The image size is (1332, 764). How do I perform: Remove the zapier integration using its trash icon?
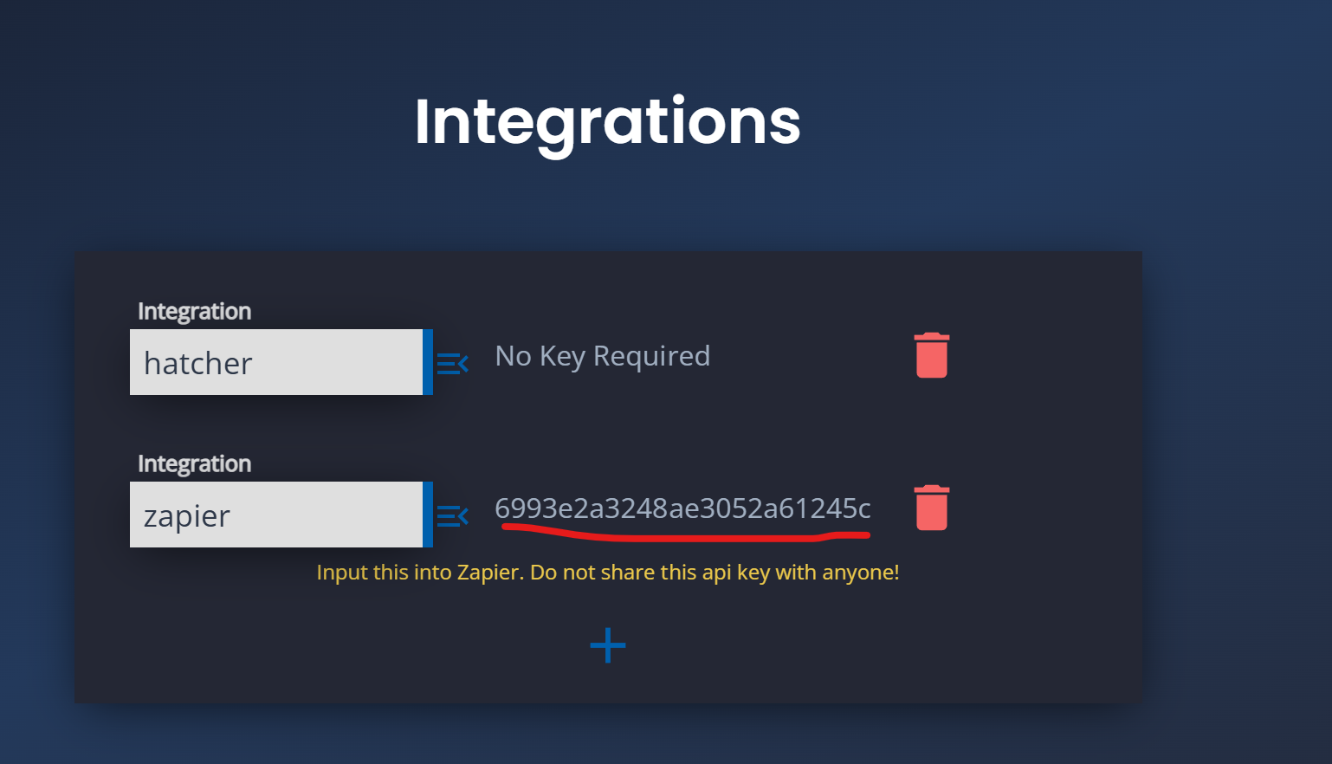point(930,508)
